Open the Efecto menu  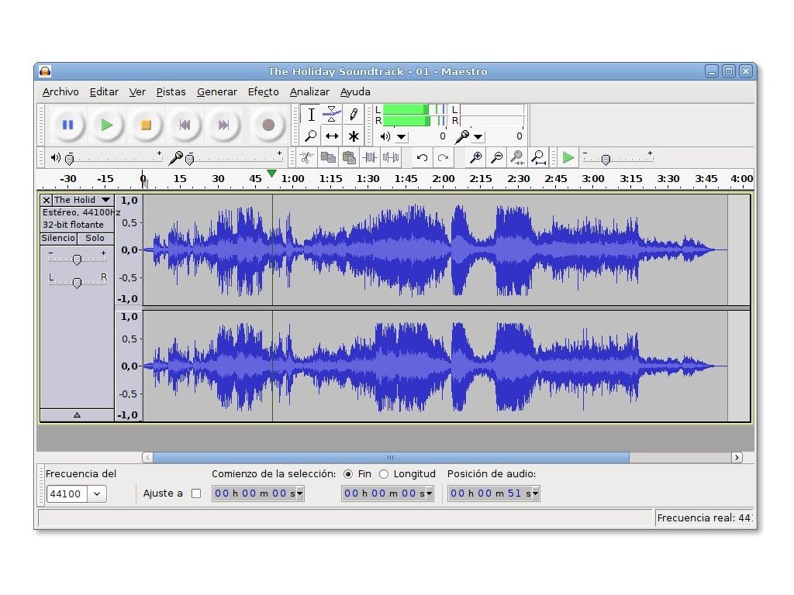point(263,91)
